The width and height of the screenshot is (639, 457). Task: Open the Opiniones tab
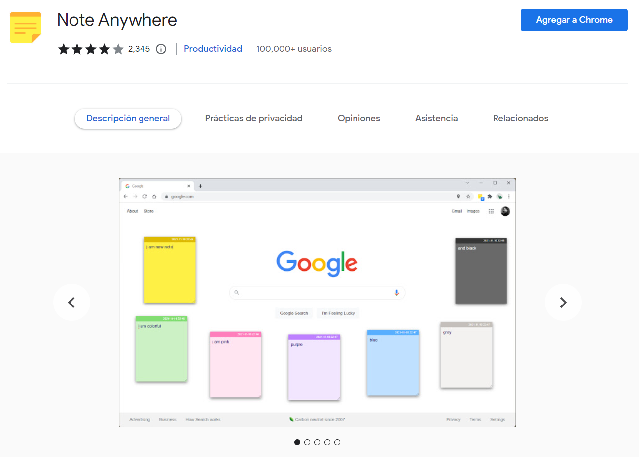[x=359, y=118]
